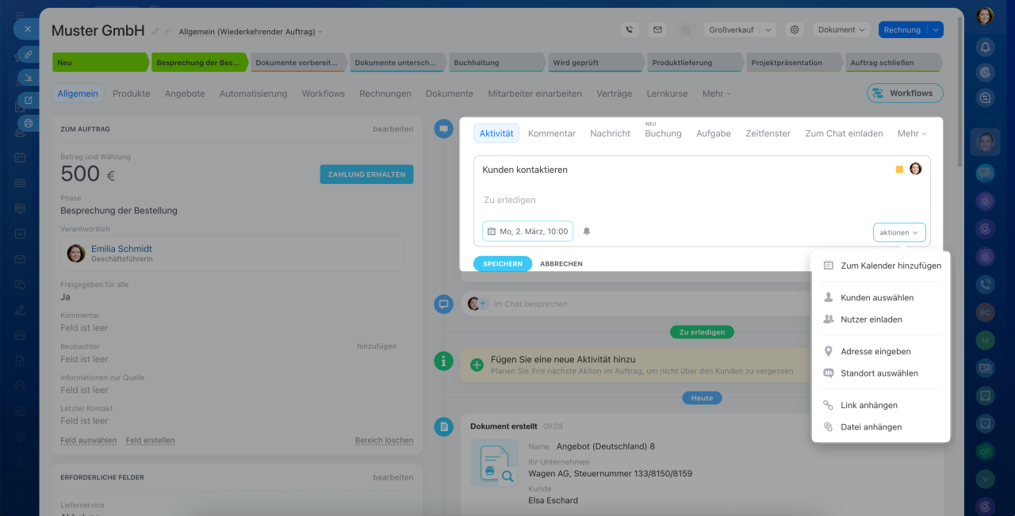The image size is (1015, 516).
Task: Switch to the Kommentar tab
Action: tap(551, 134)
